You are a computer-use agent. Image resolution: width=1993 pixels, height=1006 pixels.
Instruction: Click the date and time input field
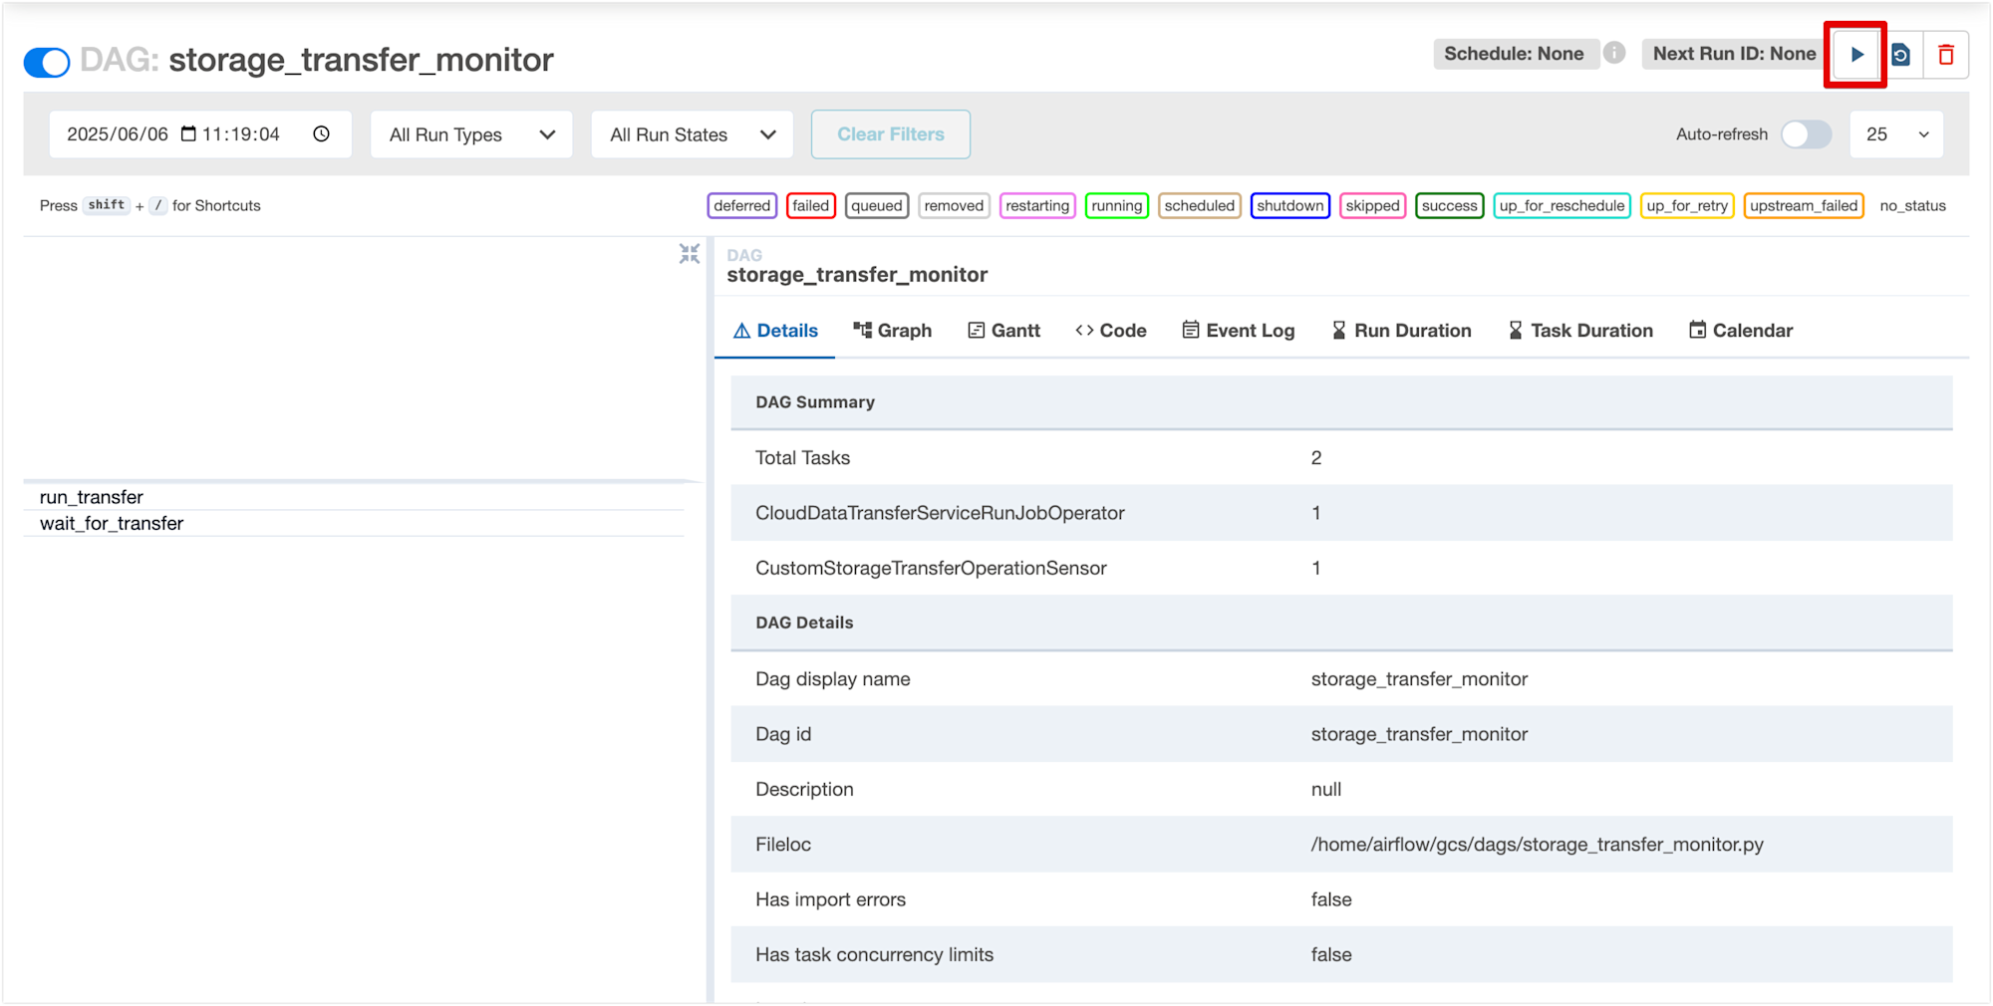coord(200,134)
